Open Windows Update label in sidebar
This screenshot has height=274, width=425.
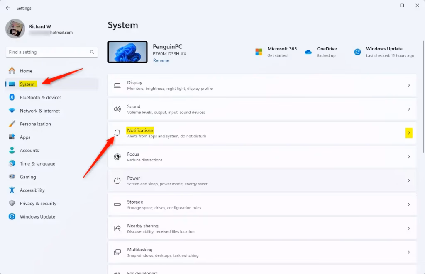point(37,217)
